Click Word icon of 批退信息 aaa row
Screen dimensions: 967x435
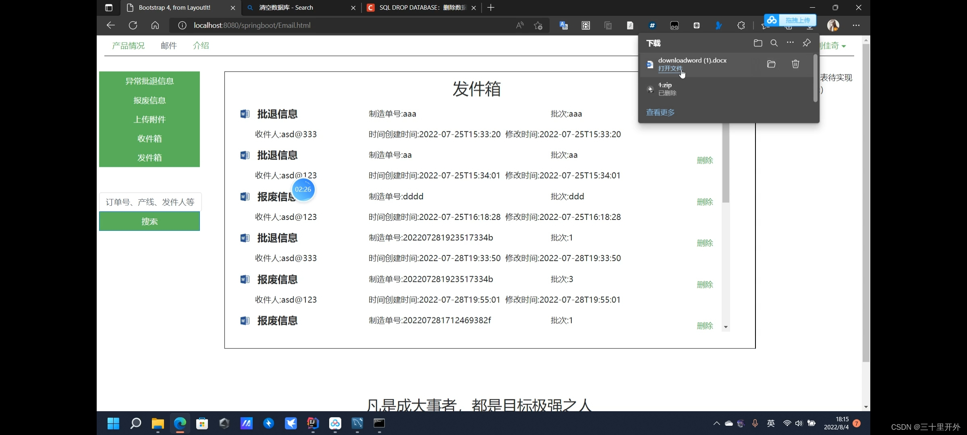[245, 114]
